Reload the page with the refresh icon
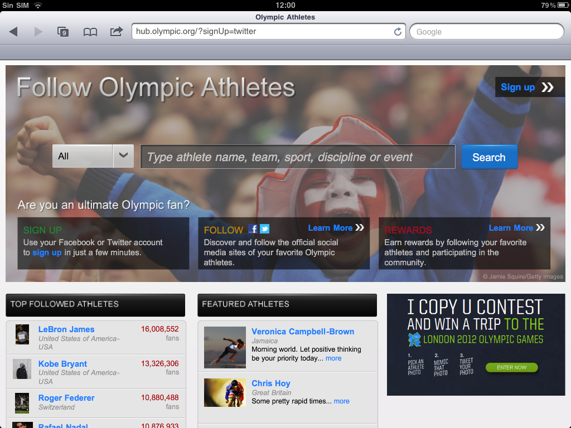The image size is (571, 428). click(398, 32)
